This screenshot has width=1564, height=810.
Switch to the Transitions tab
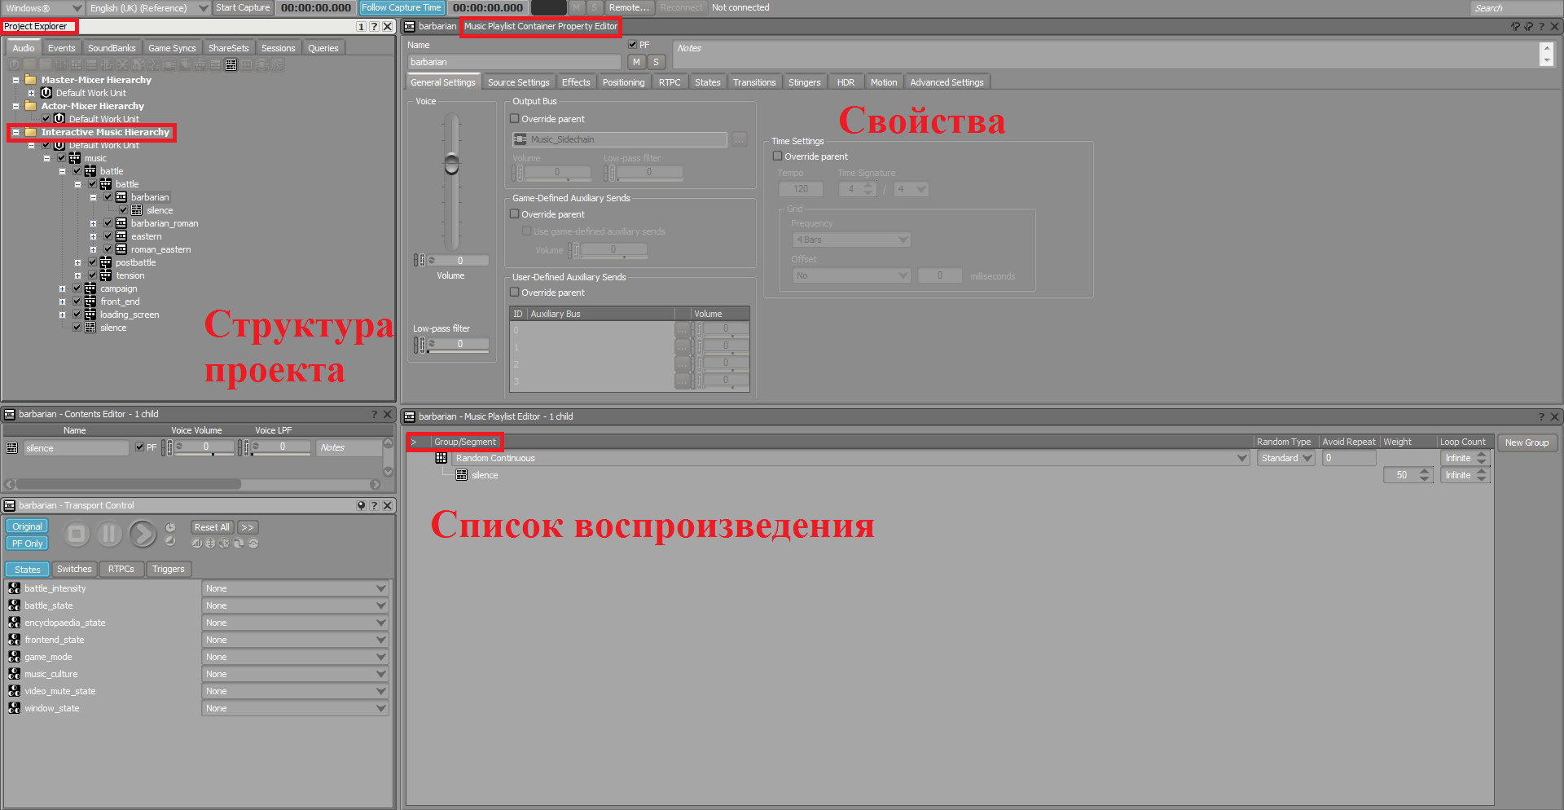tap(753, 82)
